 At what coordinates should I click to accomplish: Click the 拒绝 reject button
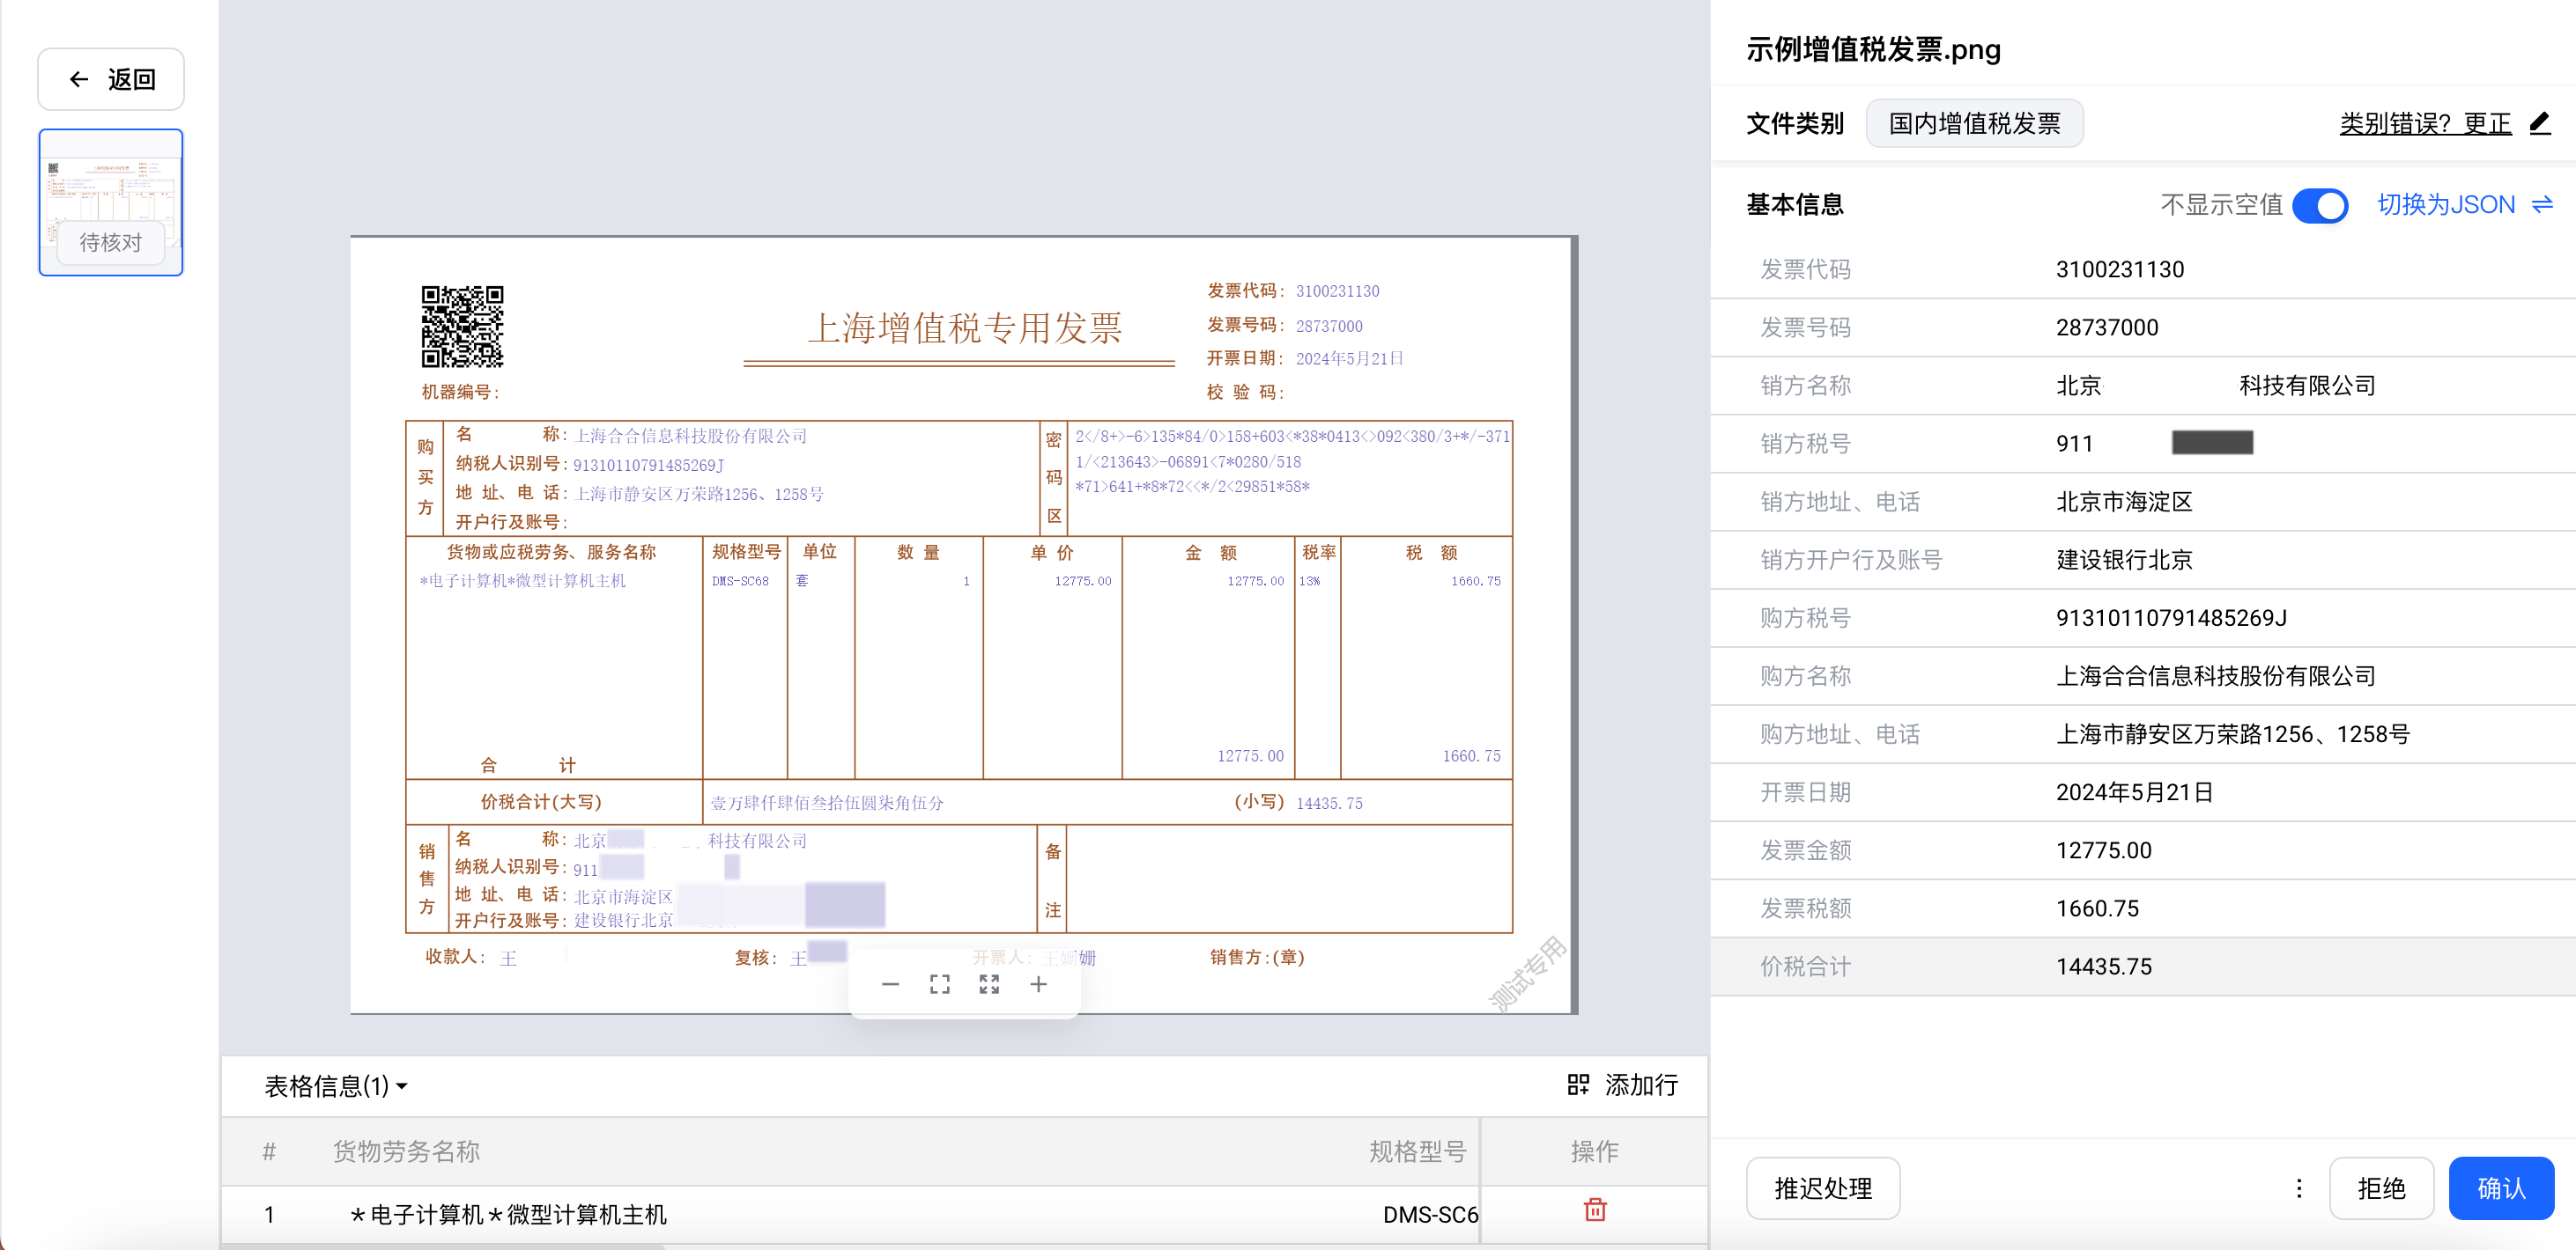pyautogui.click(x=2380, y=1187)
